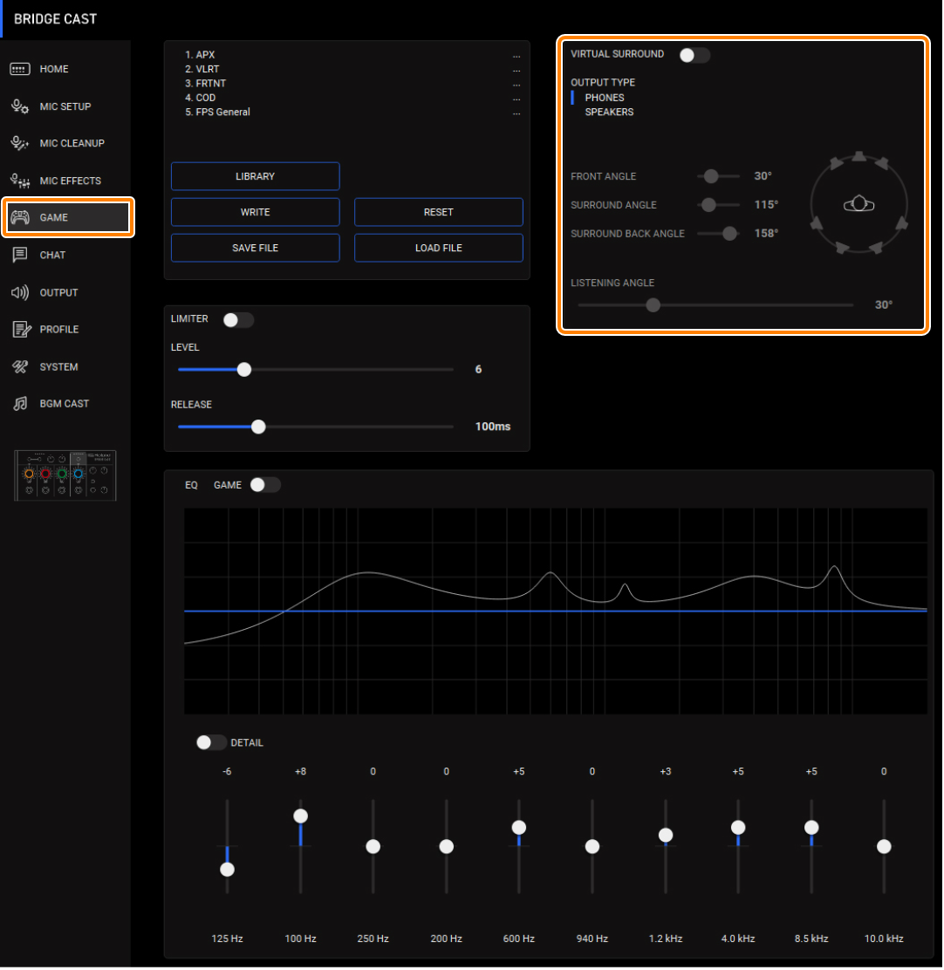The image size is (944, 970).
Task: Click the SURROUND ANGLE slider handle
Action: click(x=708, y=205)
